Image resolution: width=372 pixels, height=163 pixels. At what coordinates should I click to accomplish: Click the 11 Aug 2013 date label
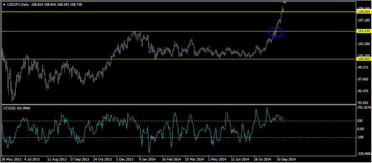[57, 159]
